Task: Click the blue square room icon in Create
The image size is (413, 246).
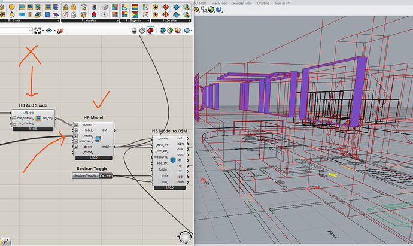Action: (22, 7)
